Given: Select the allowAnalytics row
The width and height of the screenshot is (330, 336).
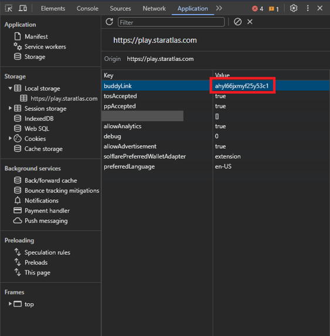Looking at the screenshot, I should click(x=216, y=126).
